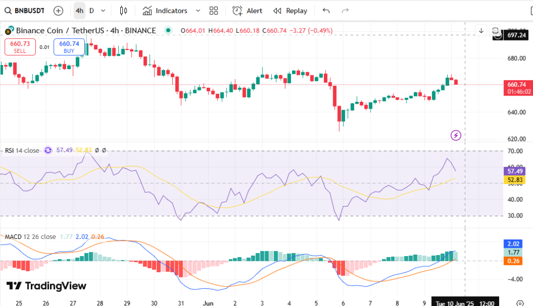Click the 660.73 SELL button
This screenshot has width=533, height=306.
tap(20, 47)
